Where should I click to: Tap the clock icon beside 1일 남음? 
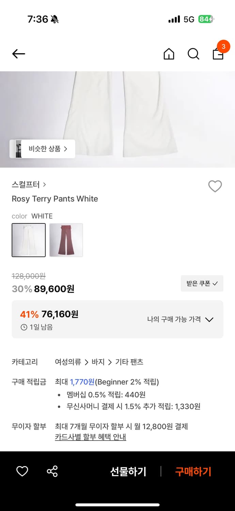coord(24,327)
